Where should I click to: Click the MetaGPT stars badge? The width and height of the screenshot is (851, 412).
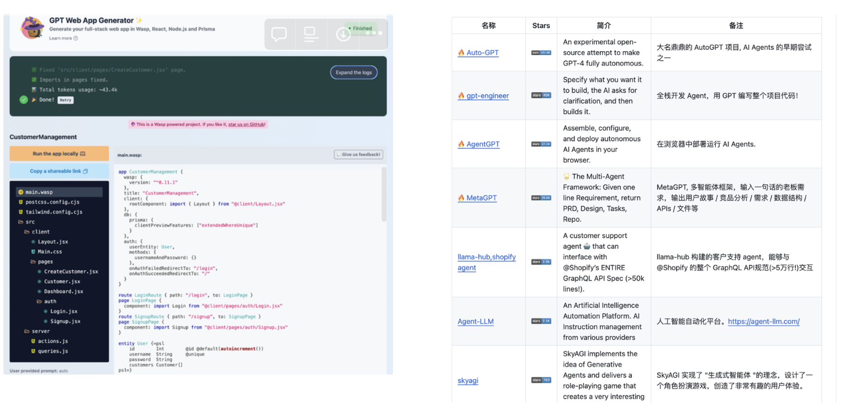541,198
